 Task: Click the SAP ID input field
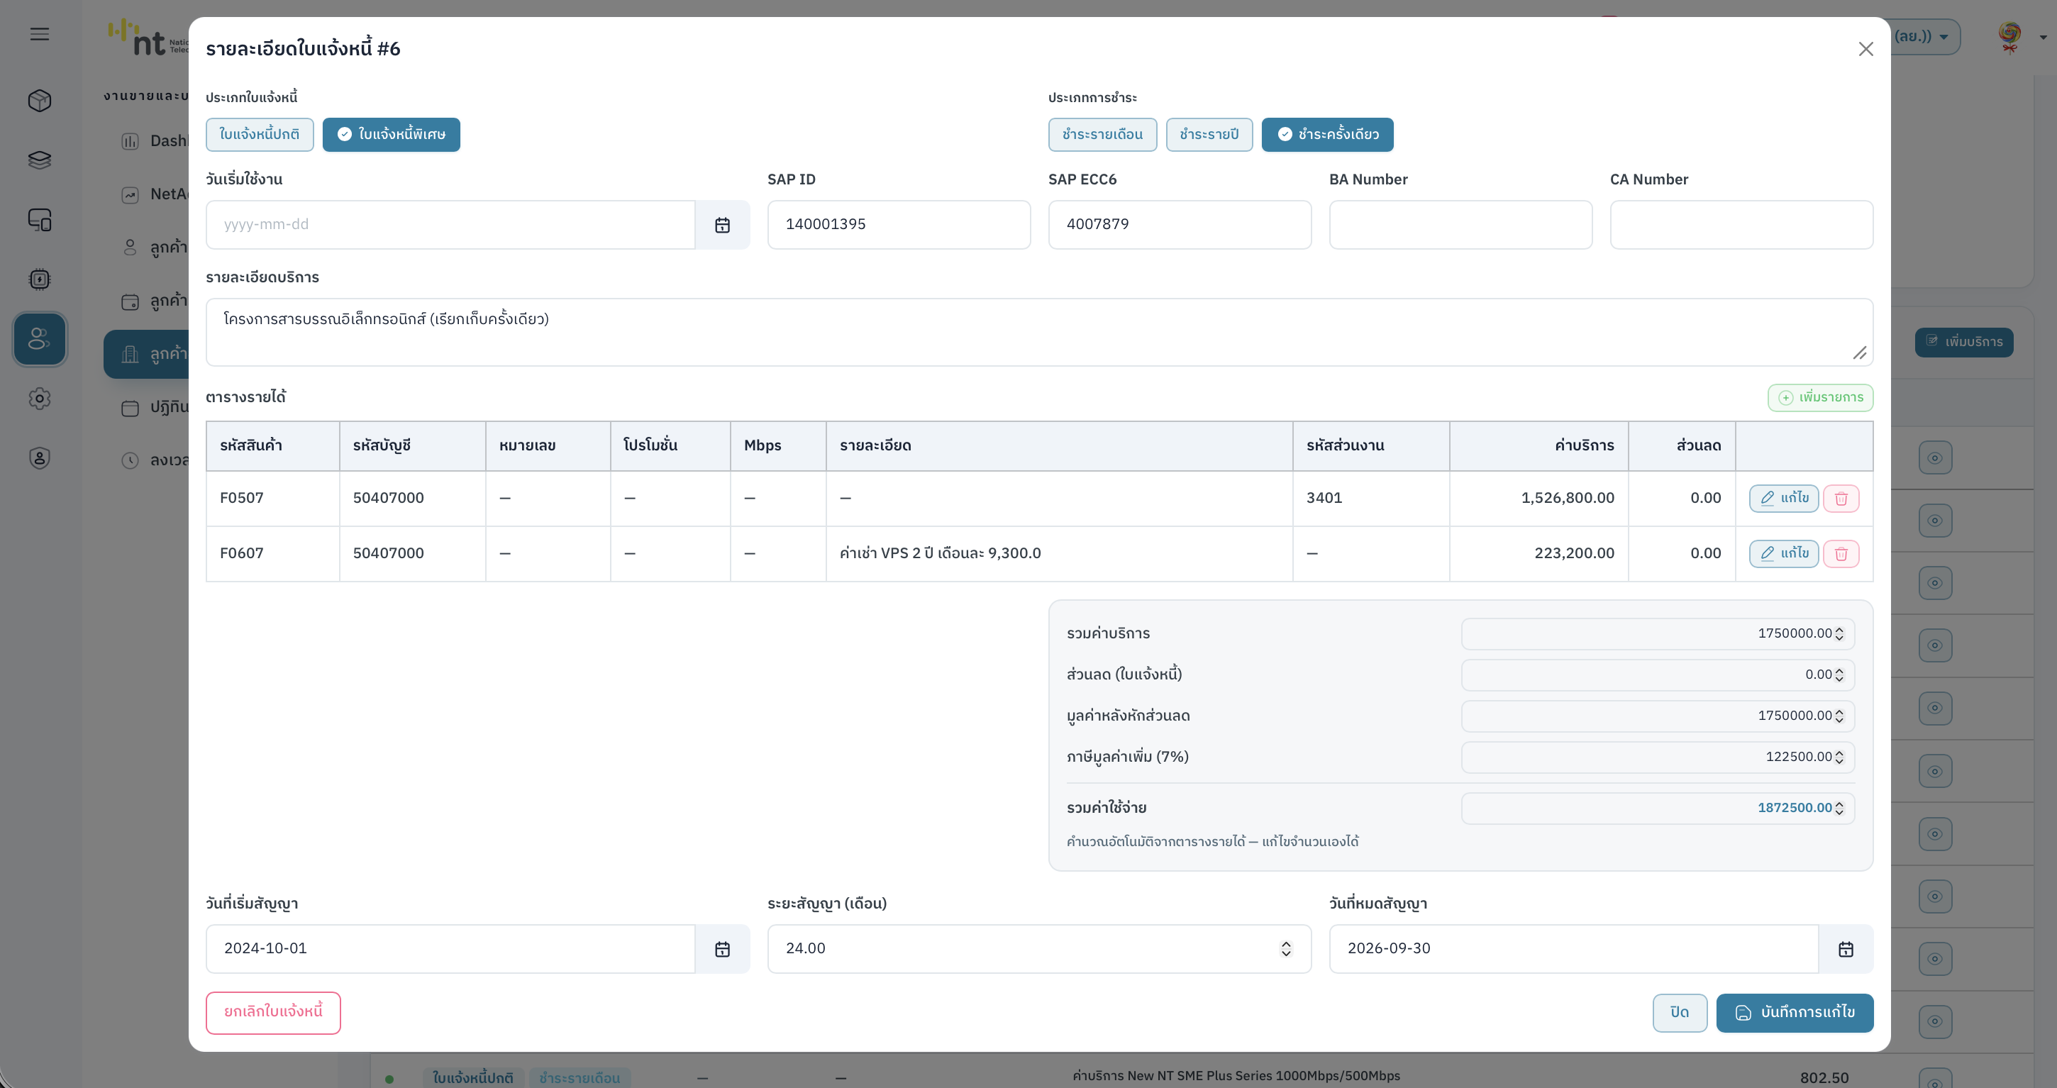click(x=899, y=225)
